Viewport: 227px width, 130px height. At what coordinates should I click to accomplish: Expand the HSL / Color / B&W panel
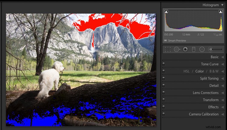(x=223, y=71)
